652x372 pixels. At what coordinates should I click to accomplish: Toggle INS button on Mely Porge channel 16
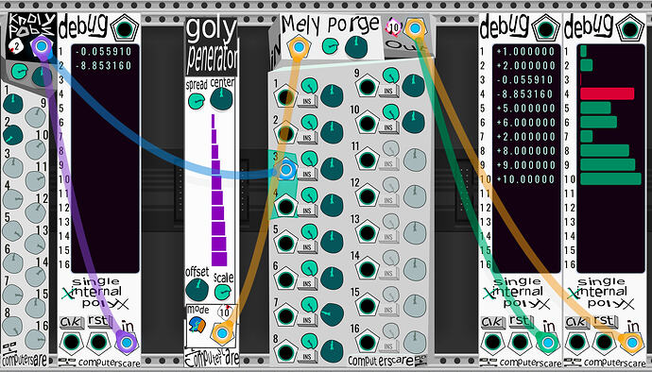[388, 347]
